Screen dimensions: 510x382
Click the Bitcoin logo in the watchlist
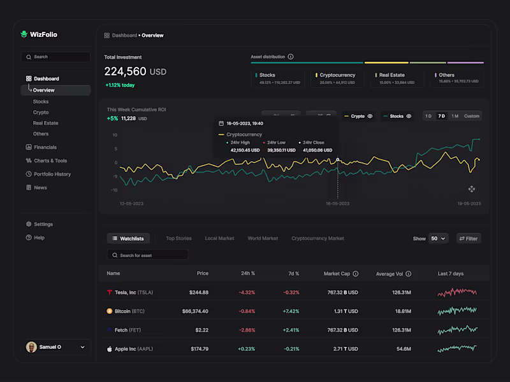[108, 311]
